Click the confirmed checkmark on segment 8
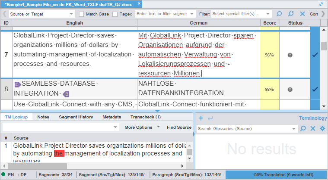 tap(315, 90)
